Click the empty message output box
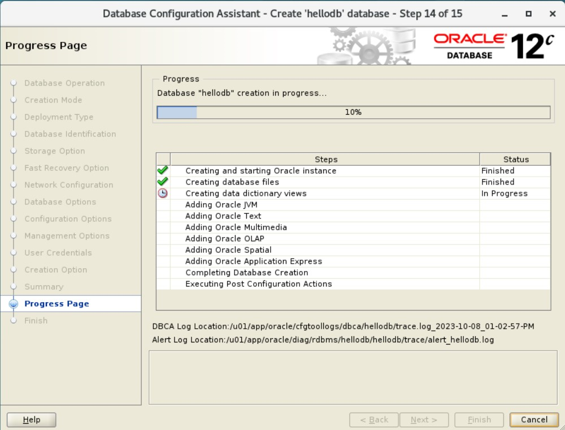 (353, 377)
